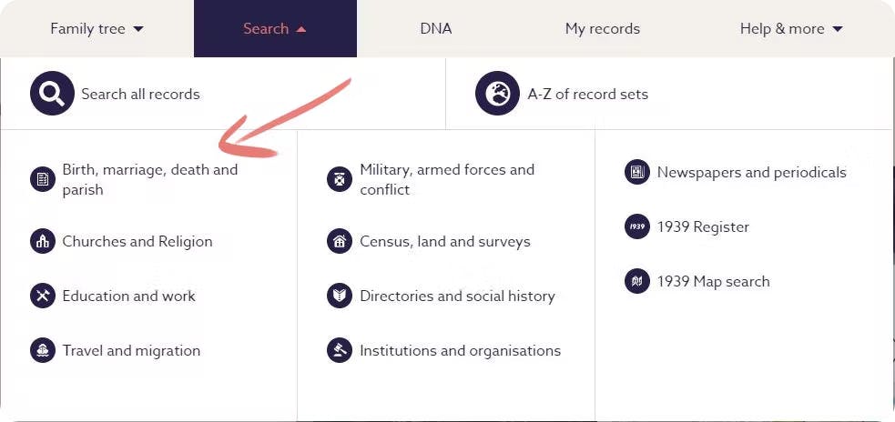Click the Education and work tools icon

click(x=43, y=296)
